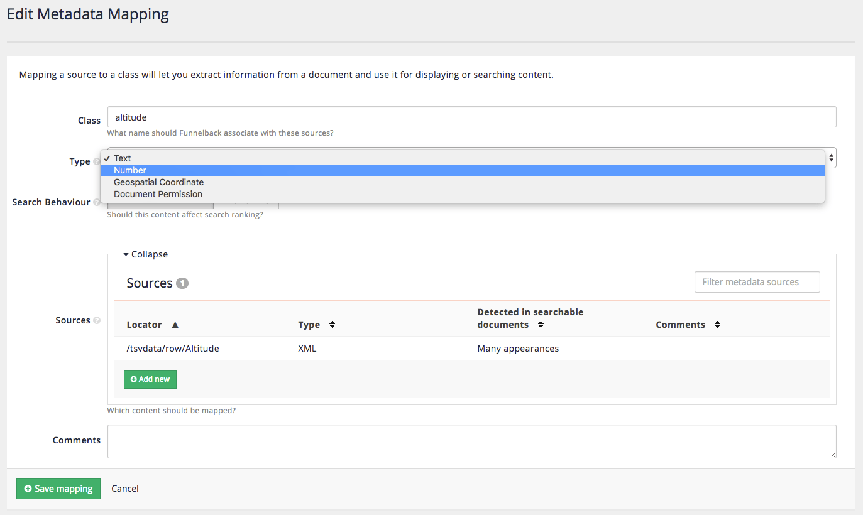Click the Cancel link
The image size is (863, 515).
coord(125,489)
